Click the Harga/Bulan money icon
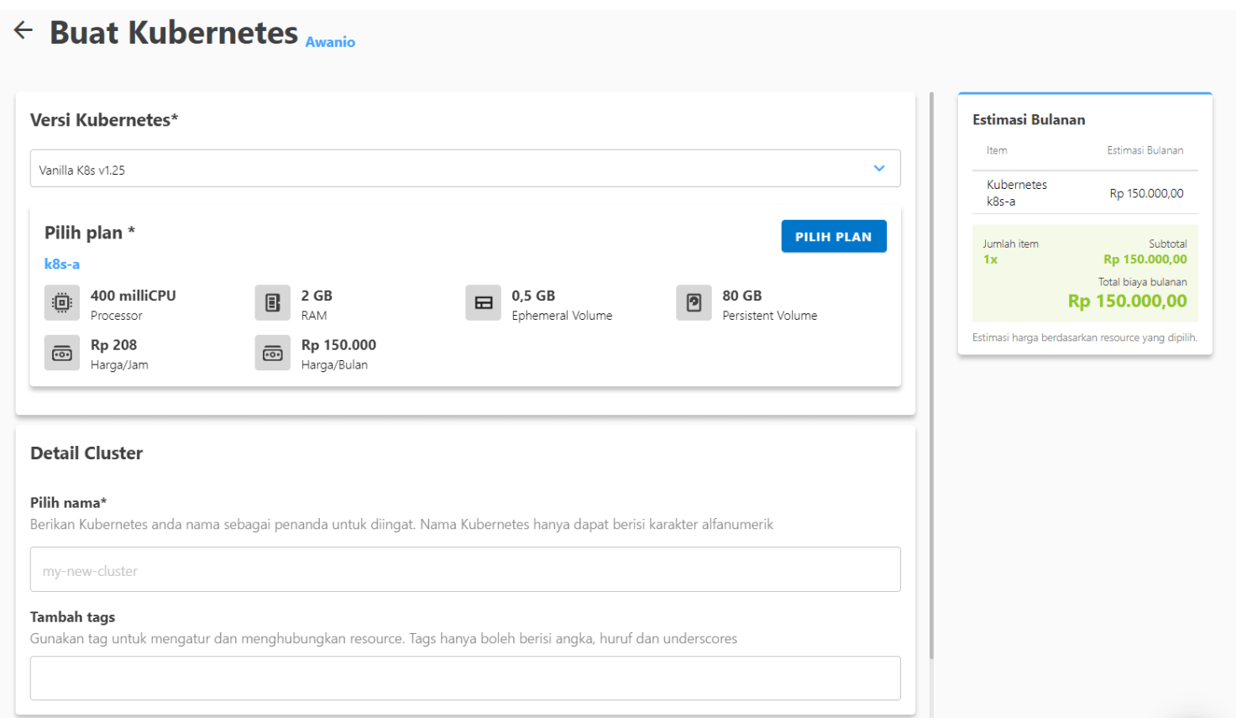1247x728 pixels. click(273, 354)
